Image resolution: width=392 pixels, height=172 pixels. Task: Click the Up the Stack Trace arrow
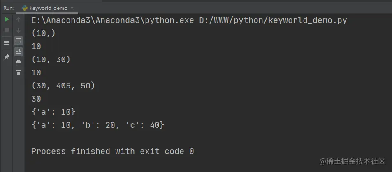[x=18, y=19]
